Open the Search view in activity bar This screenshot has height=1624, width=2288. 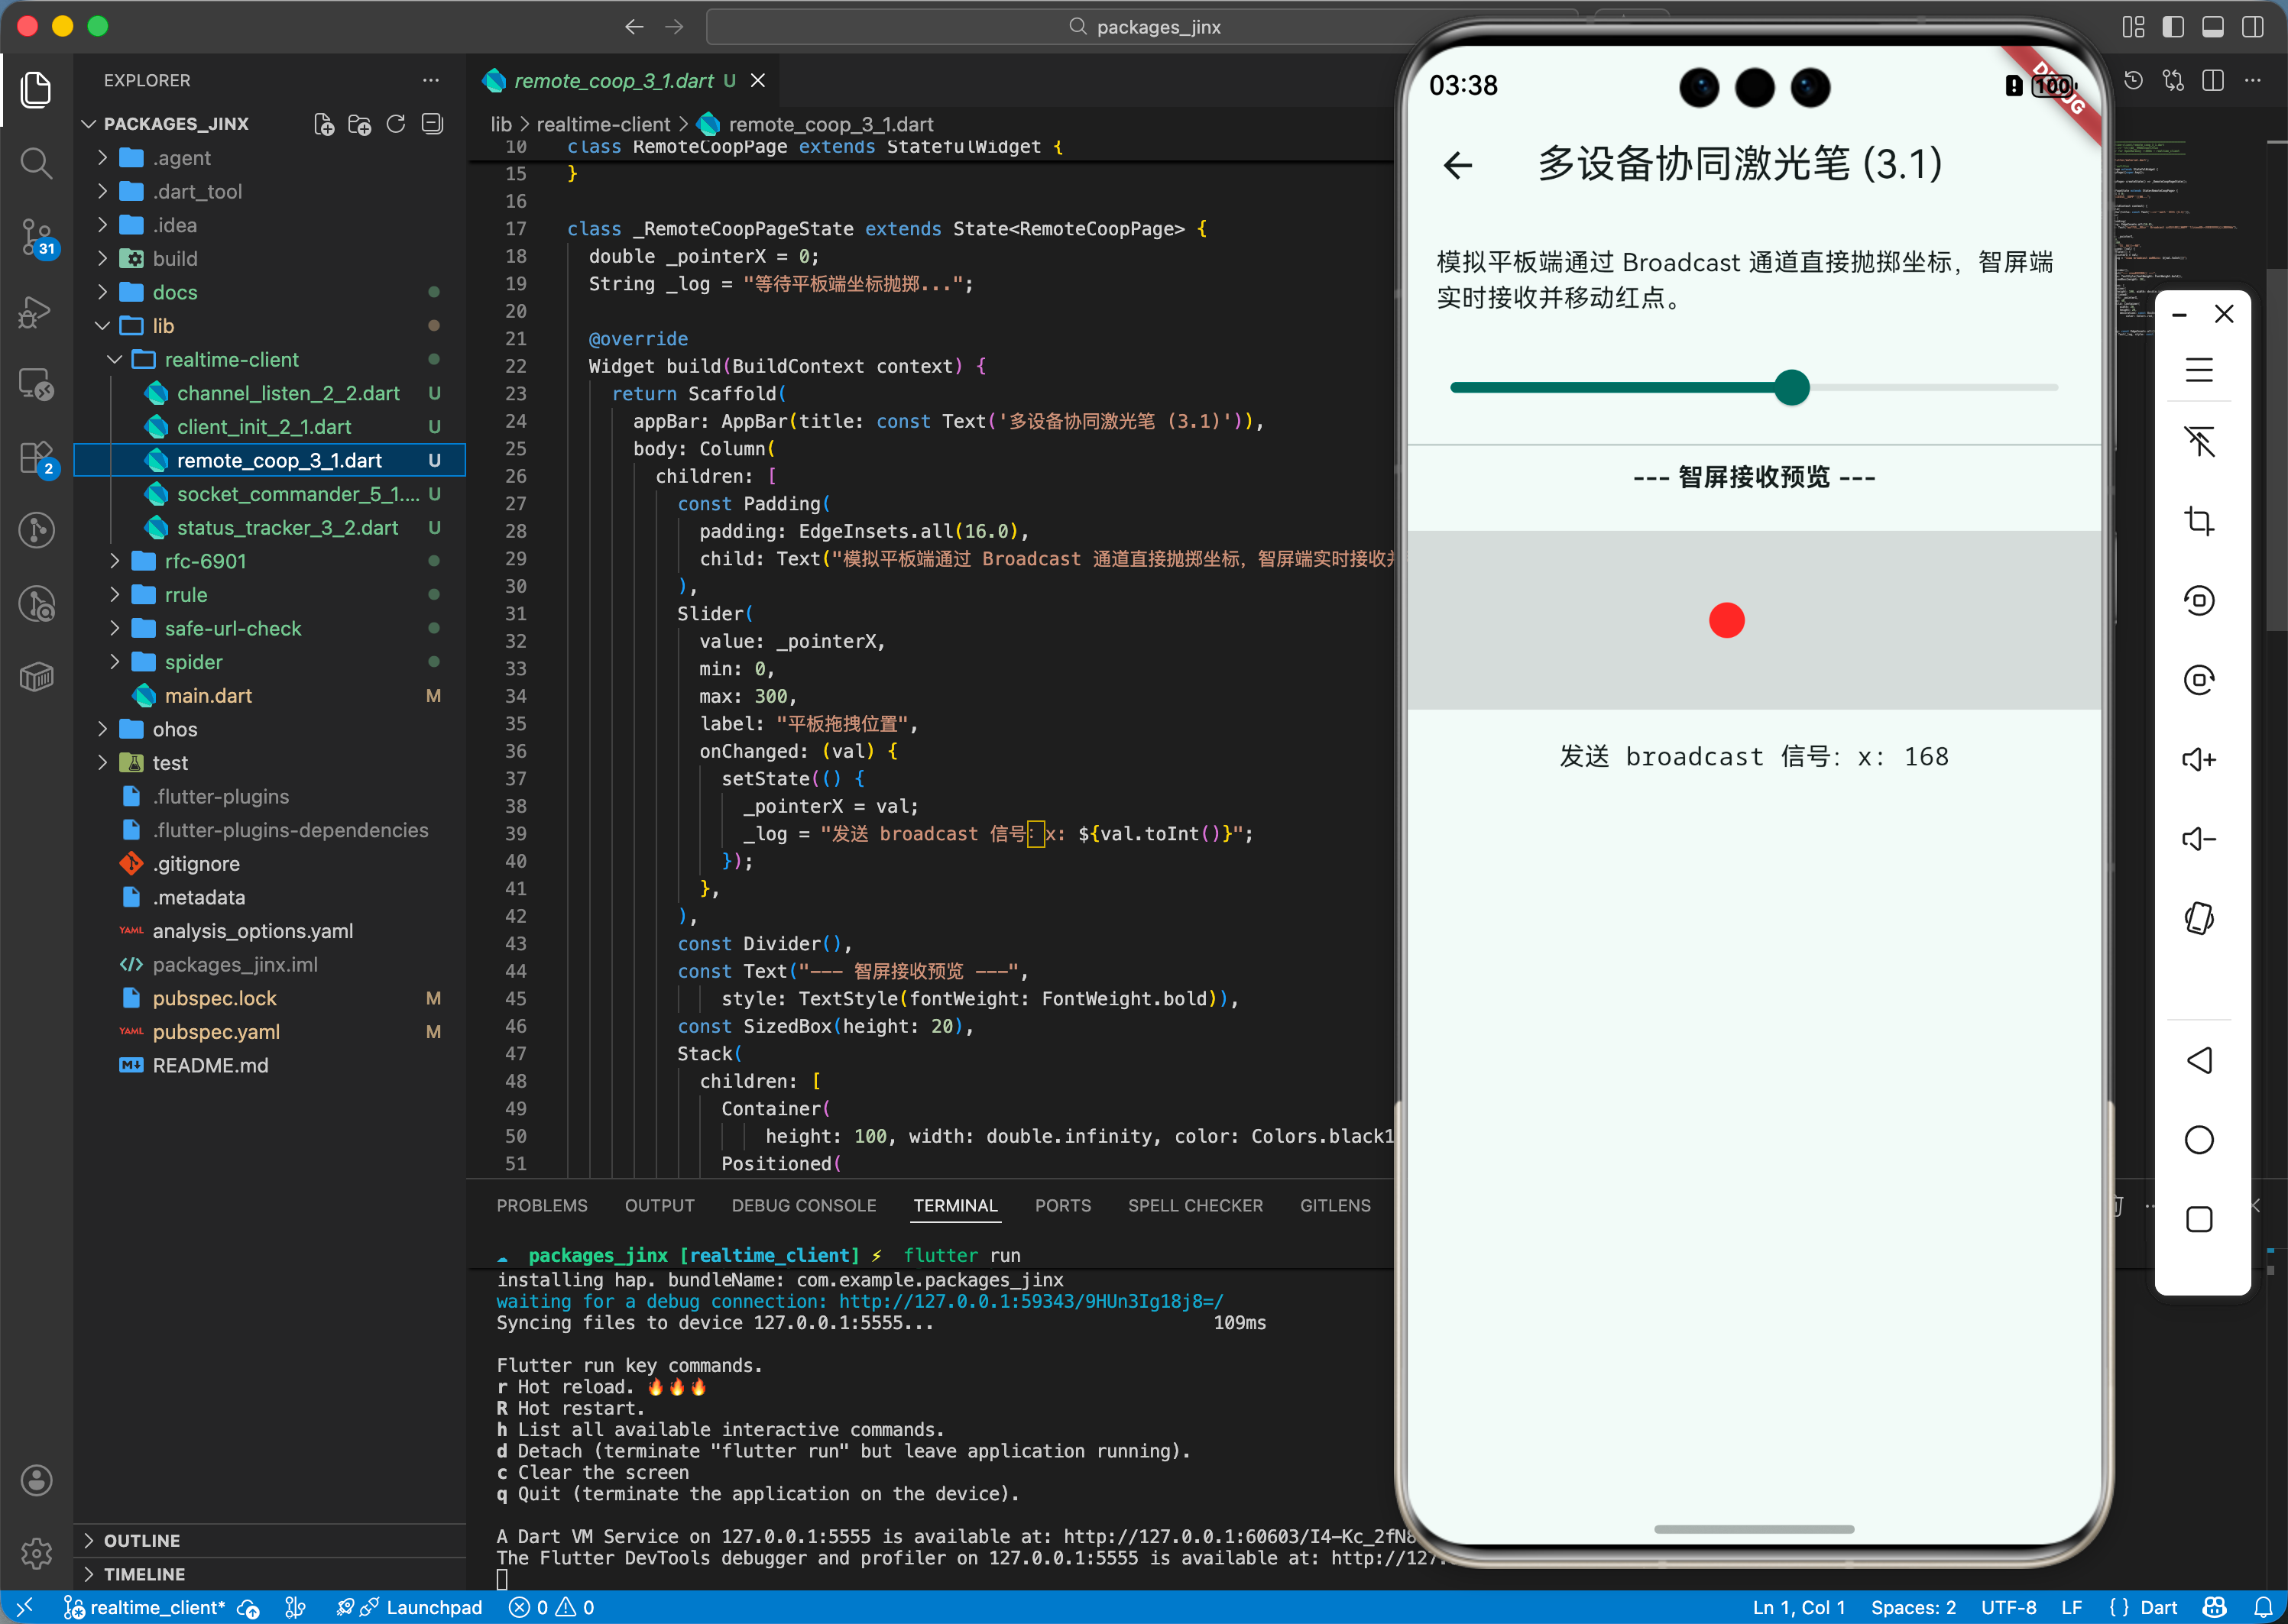(x=36, y=162)
